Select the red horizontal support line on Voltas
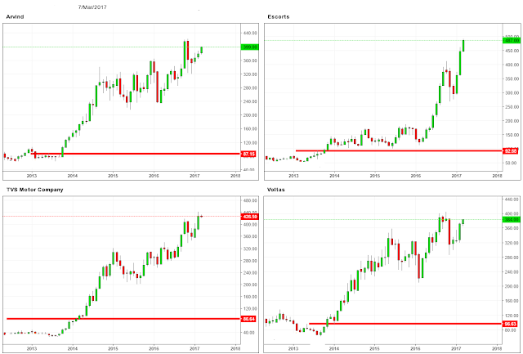Screen dimensions: 523x354 click(x=405, y=324)
